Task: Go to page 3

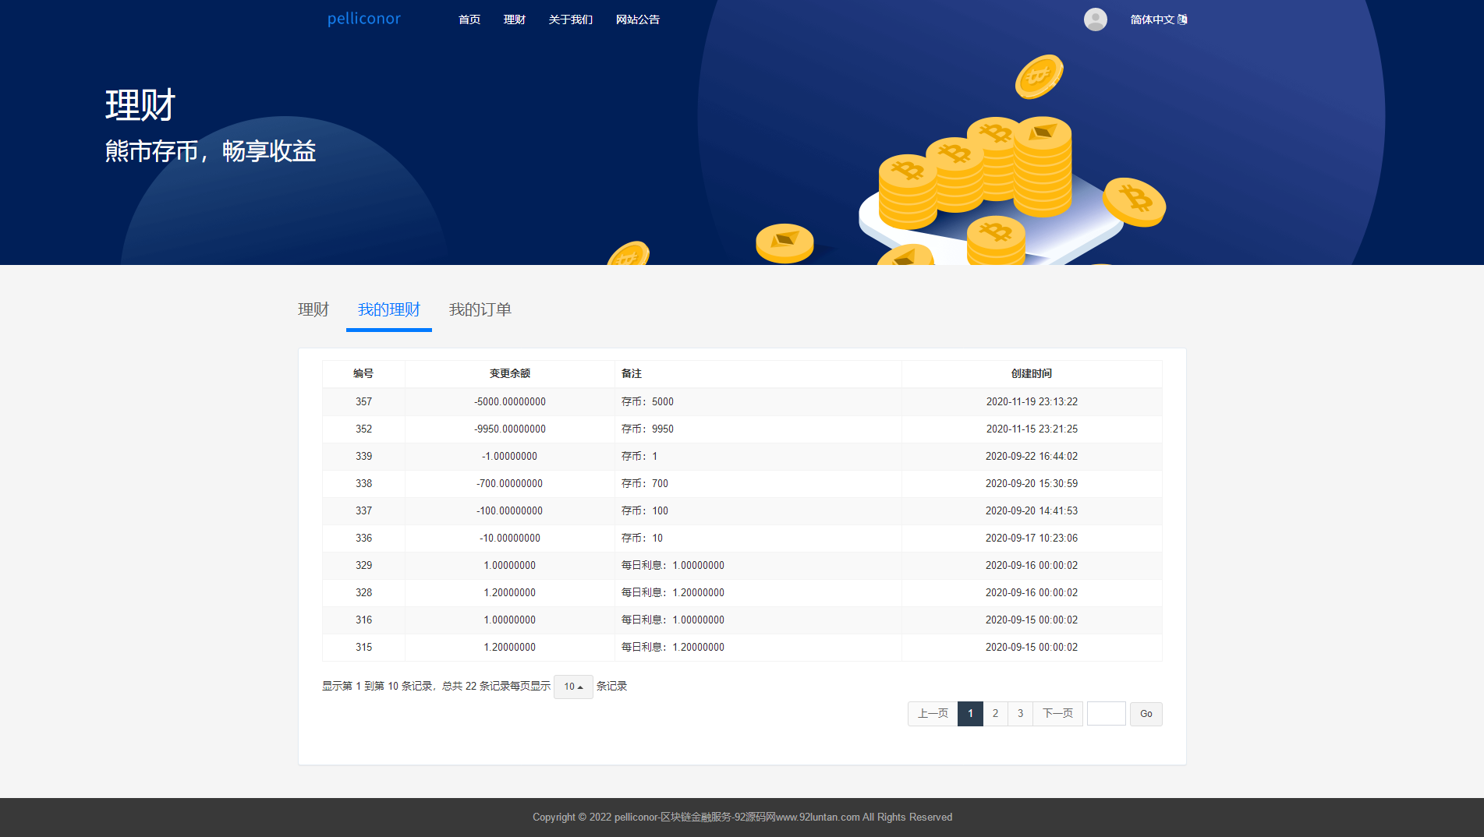Action: click(x=1020, y=714)
